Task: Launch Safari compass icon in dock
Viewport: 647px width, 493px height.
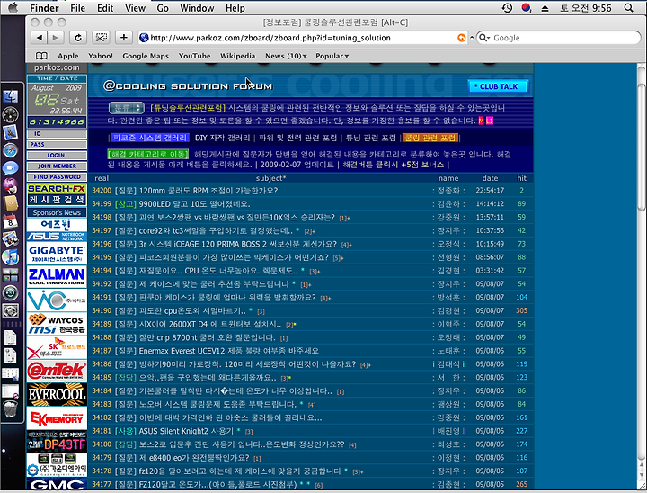Action: [10, 149]
